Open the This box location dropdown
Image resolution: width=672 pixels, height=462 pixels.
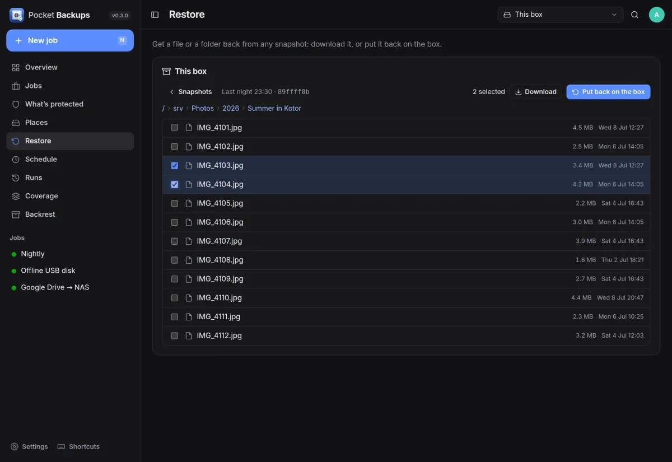point(561,15)
